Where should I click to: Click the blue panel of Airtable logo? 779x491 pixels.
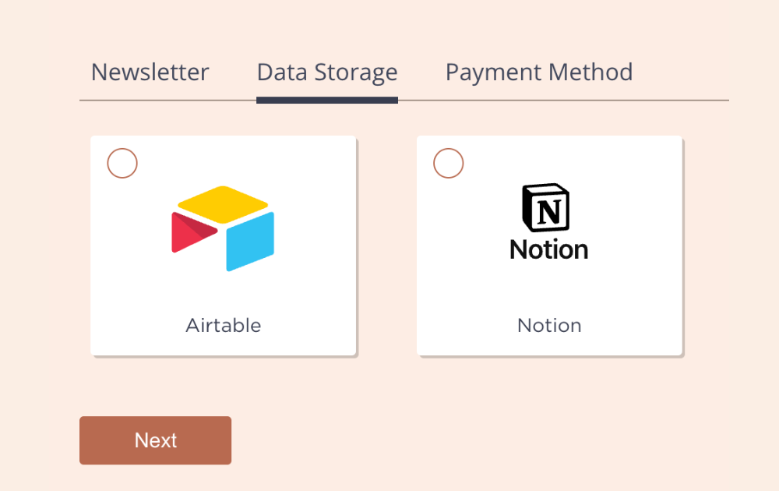coord(250,242)
